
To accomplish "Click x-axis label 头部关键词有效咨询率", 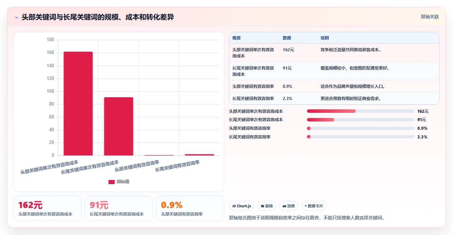I will (x=137, y=166).
